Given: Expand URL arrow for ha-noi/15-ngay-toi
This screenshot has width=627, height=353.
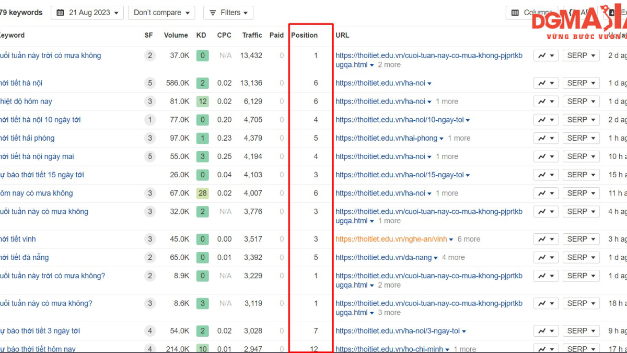Looking at the screenshot, I should tap(468, 175).
